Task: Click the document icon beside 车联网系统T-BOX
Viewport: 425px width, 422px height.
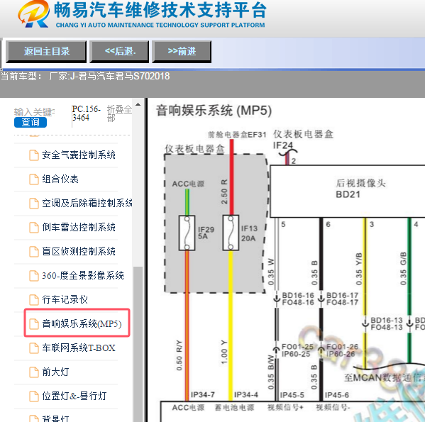Action: click(34, 348)
